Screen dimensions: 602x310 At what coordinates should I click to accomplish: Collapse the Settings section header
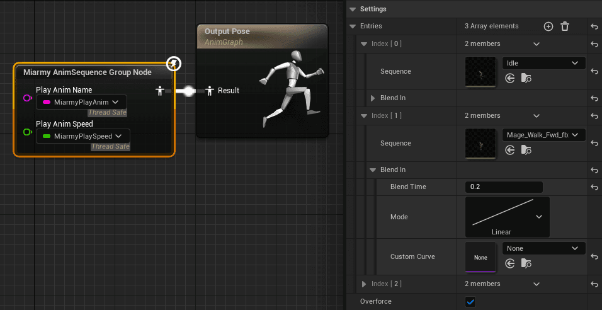coord(353,9)
